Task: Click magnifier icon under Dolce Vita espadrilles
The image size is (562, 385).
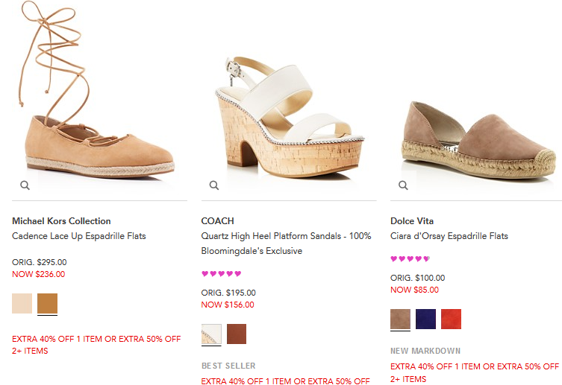Action: coord(403,185)
